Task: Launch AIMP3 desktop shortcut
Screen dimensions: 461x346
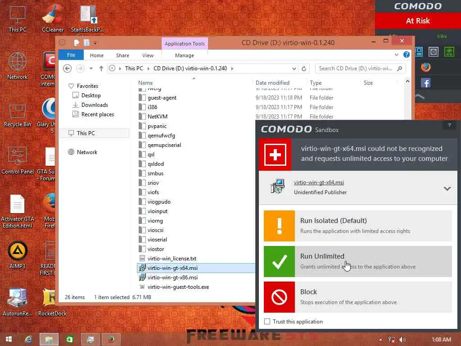Action: pos(18,255)
